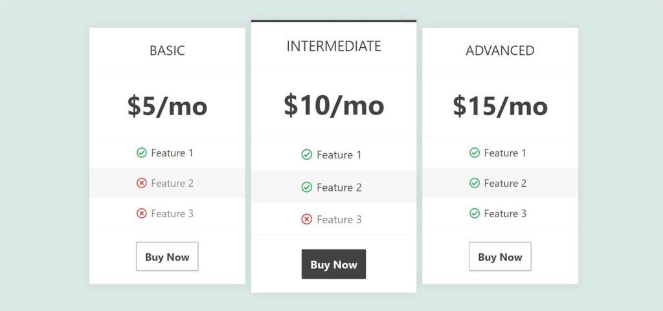Image resolution: width=663 pixels, height=311 pixels.
Task: Click the green check icon beside Intermediate Feature 2
Action: click(306, 187)
